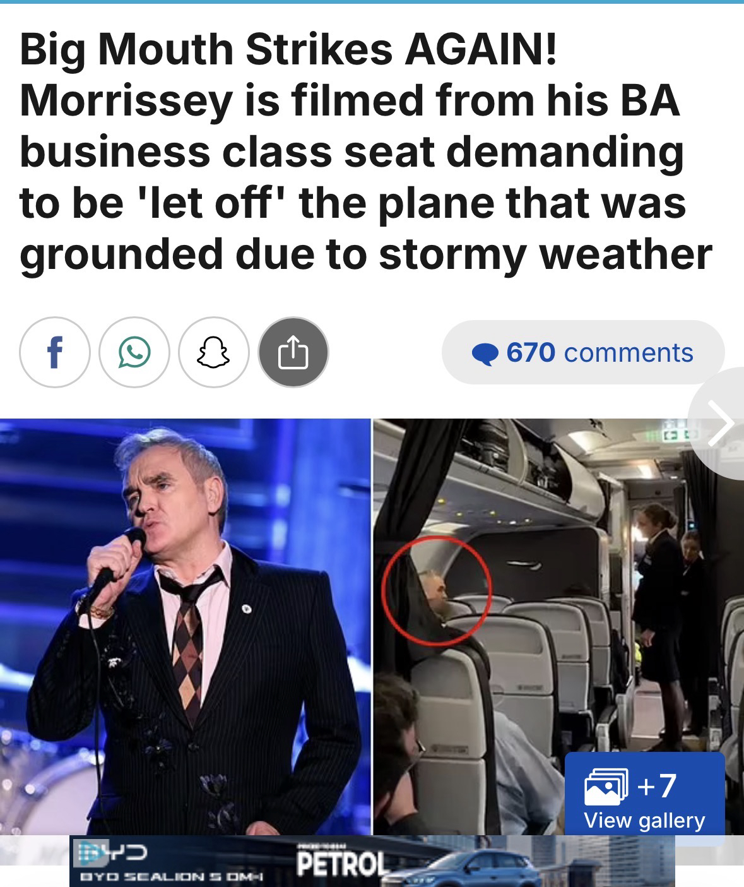Share the article on Facebook
The image size is (744, 887).
click(54, 352)
